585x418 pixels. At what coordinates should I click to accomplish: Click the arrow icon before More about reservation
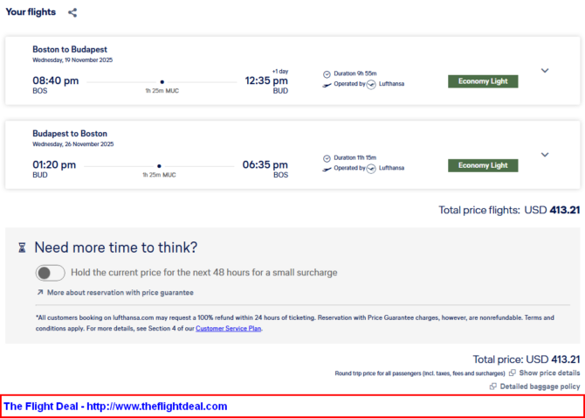point(40,292)
